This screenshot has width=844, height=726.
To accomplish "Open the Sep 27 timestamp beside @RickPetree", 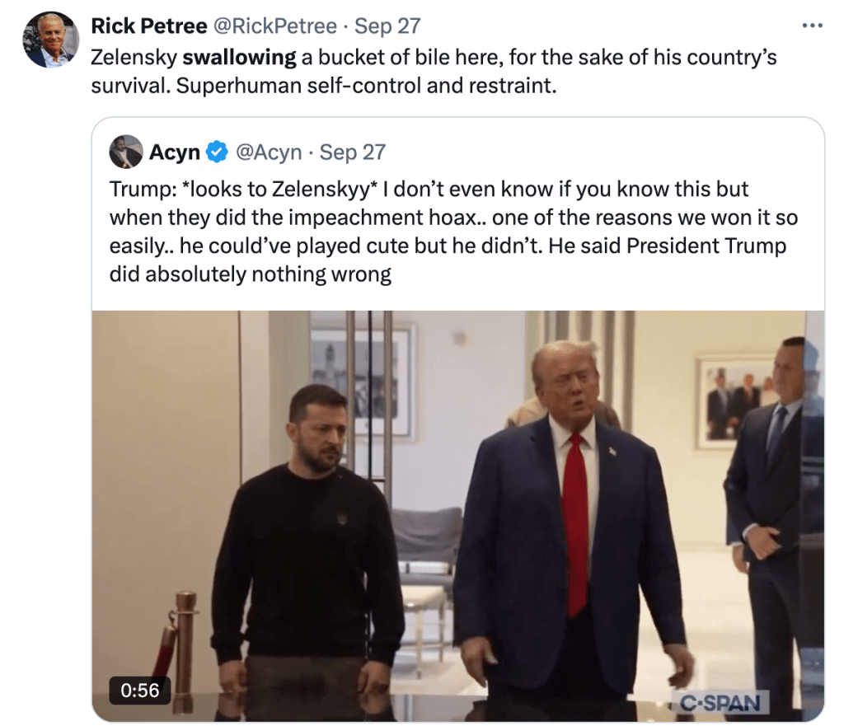I will tap(387, 26).
